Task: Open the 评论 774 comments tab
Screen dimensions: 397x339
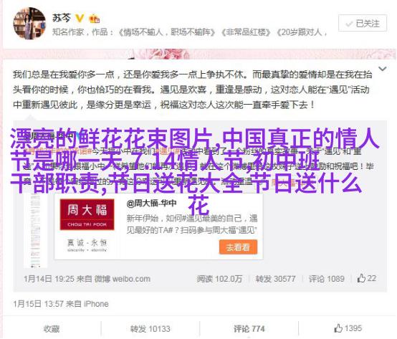Action: pyautogui.click(x=249, y=329)
